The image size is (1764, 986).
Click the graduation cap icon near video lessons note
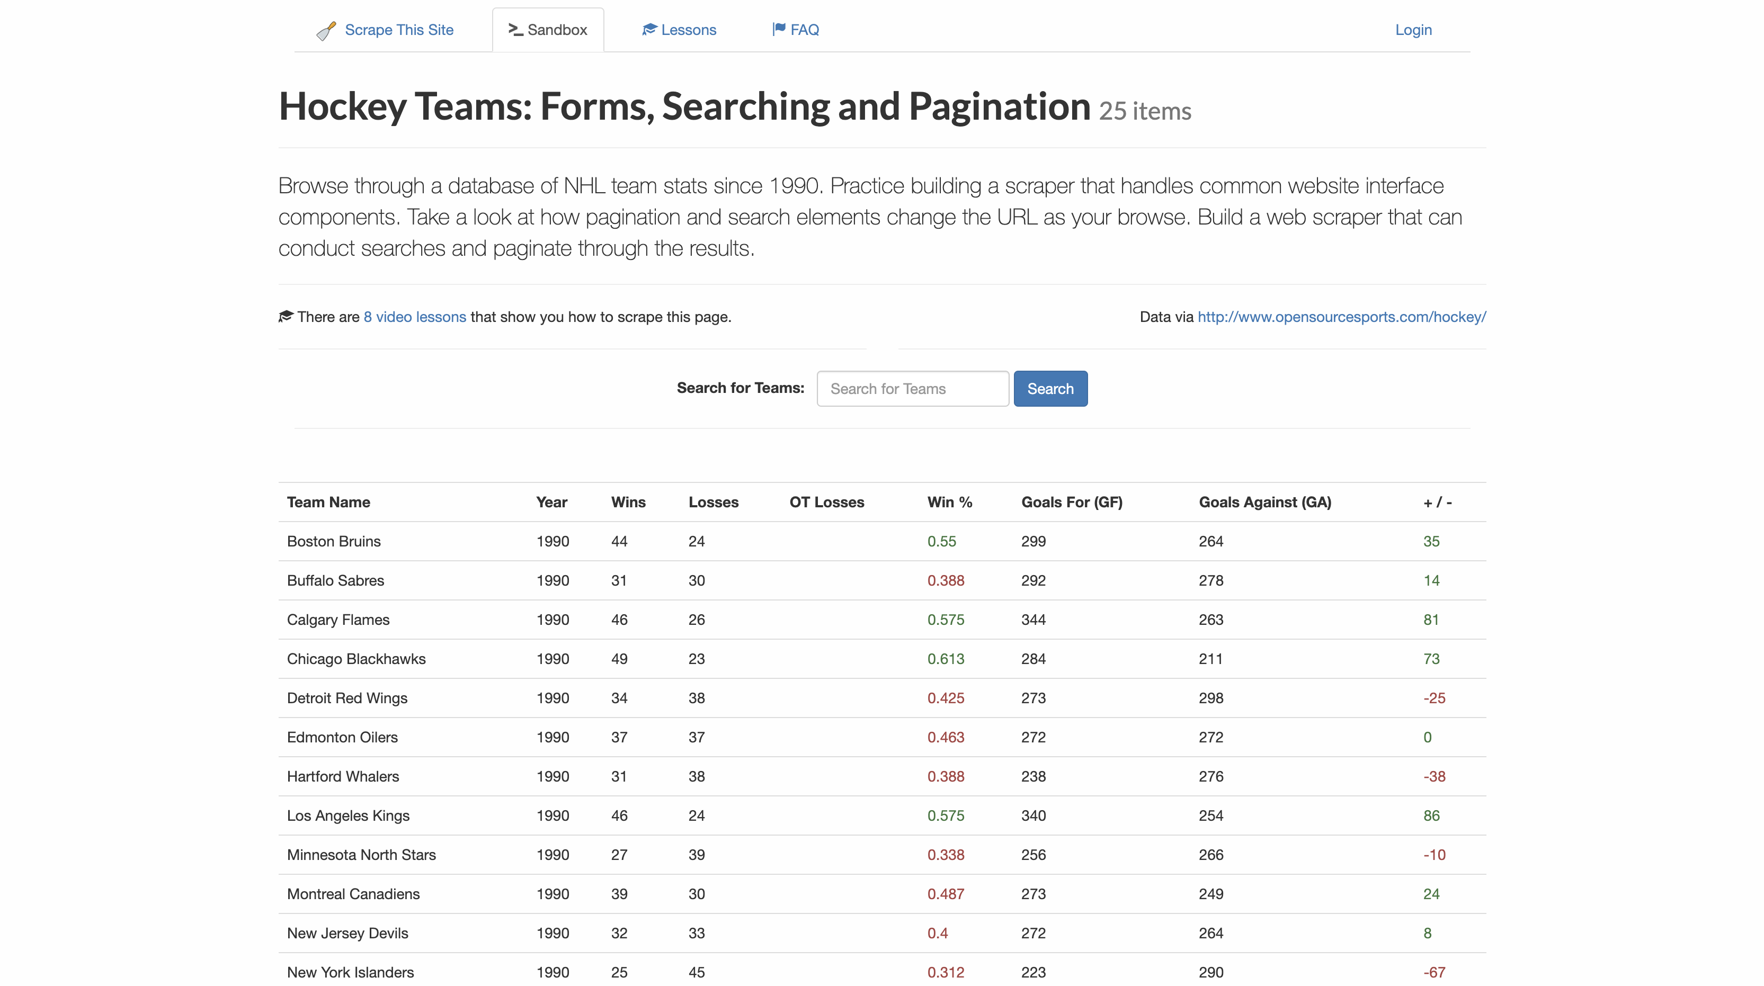pyautogui.click(x=286, y=315)
